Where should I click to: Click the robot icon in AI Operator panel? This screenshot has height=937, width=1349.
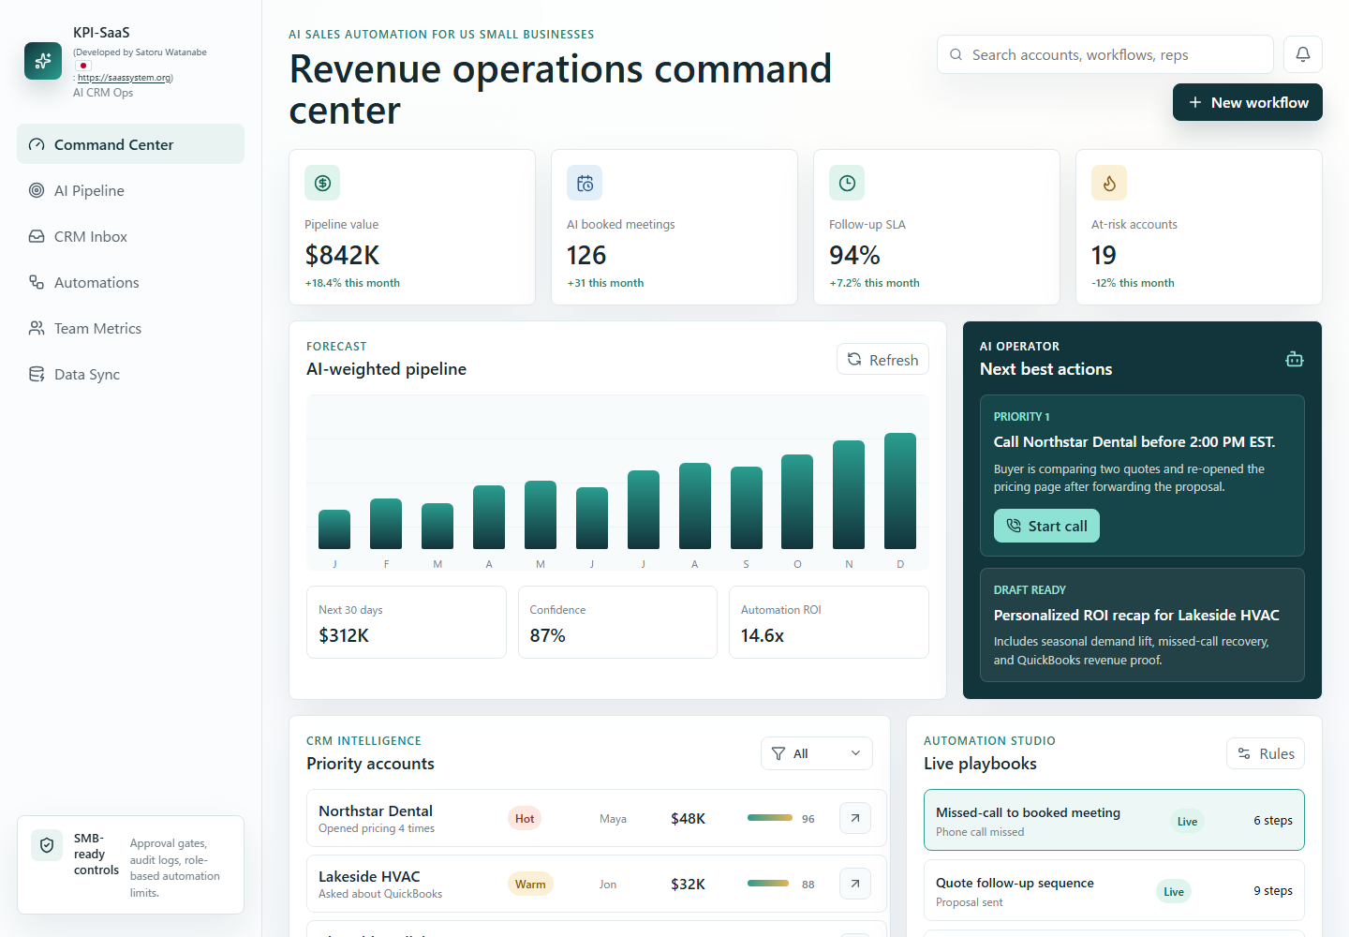click(x=1295, y=359)
